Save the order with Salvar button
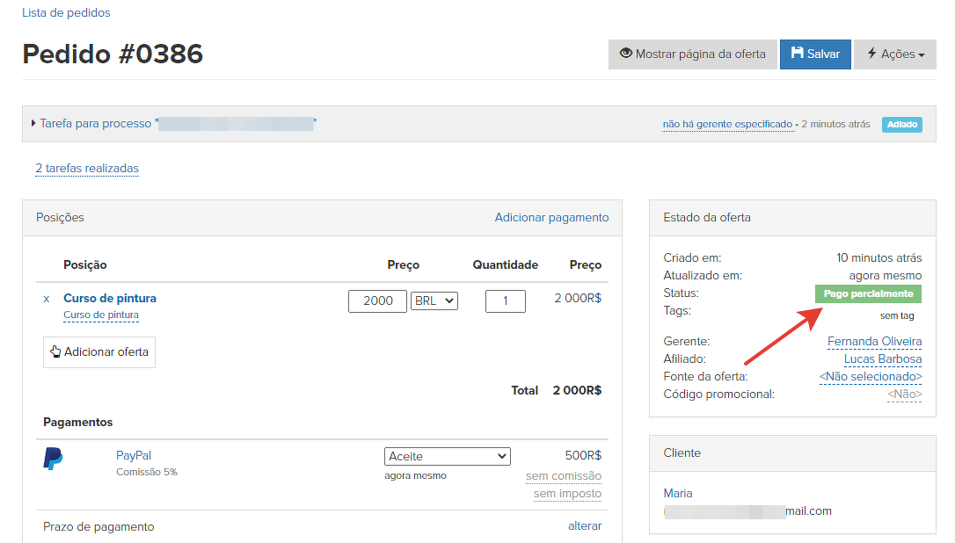The height and width of the screenshot is (543, 955). click(x=815, y=54)
